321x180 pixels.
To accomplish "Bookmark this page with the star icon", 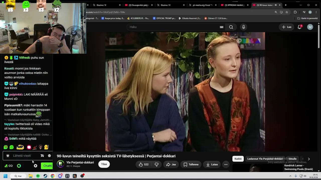I will tap(287, 12).
